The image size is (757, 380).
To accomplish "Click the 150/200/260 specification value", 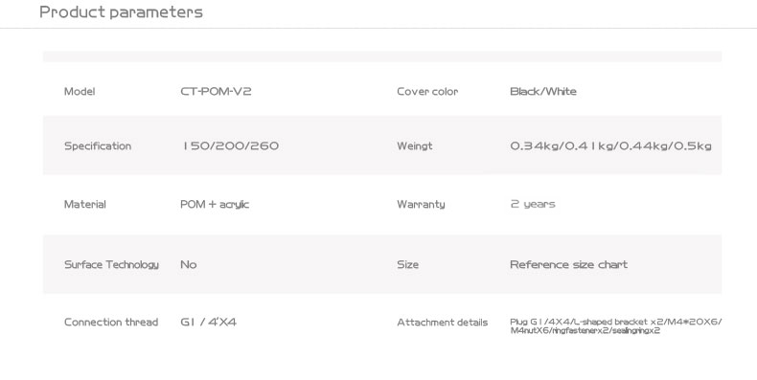I will 230,145.
